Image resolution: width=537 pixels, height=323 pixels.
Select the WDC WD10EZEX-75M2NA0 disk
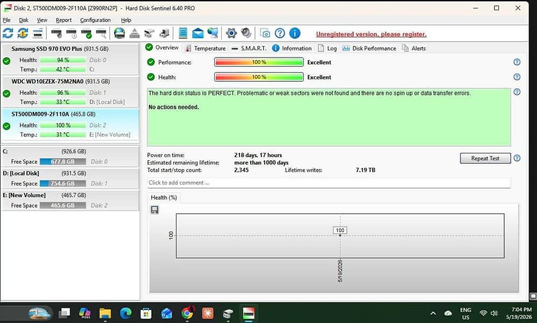pos(70,92)
